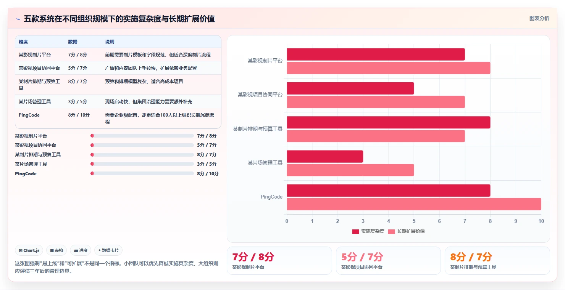Viewport: 565px width, 290px height.
Task: Toggle 实施复杂度 legend swatch
Action: 355,231
